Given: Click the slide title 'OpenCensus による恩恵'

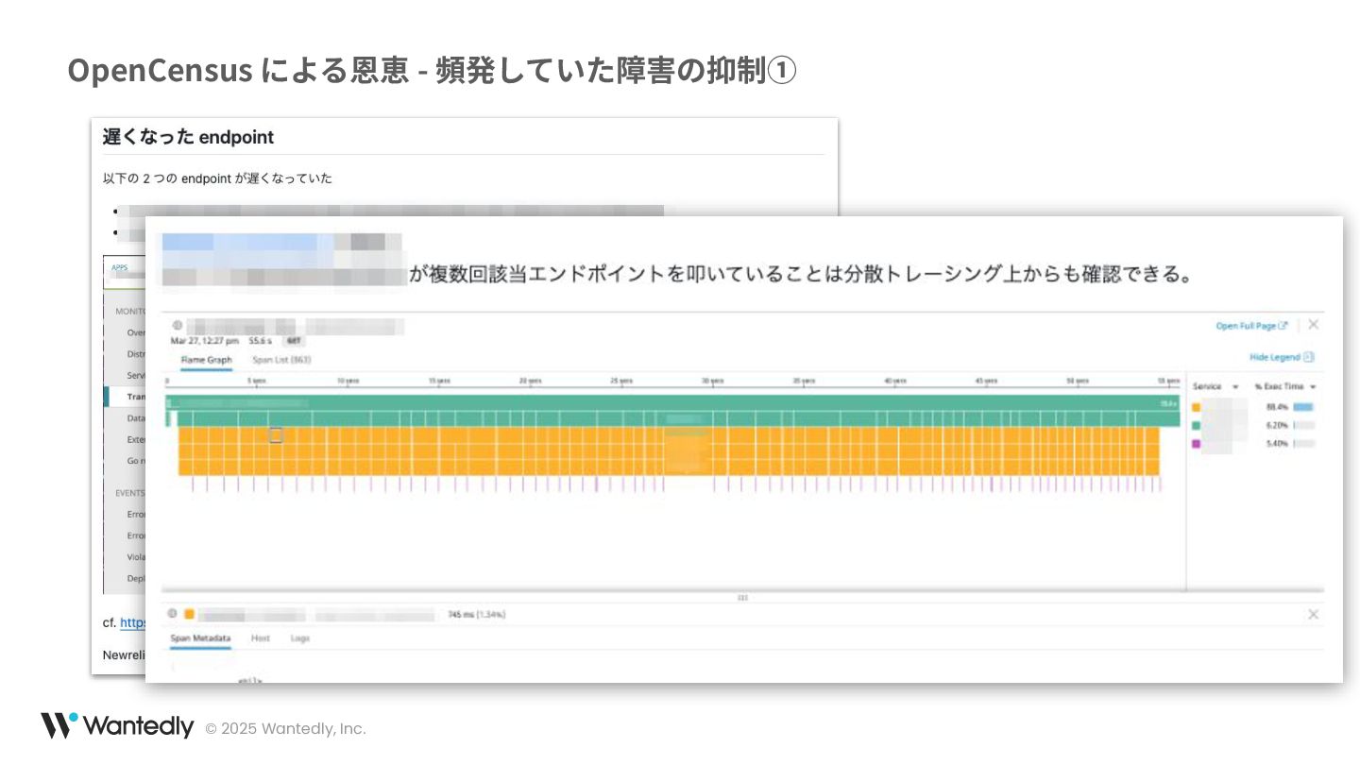Looking at the screenshot, I should pos(238,70).
